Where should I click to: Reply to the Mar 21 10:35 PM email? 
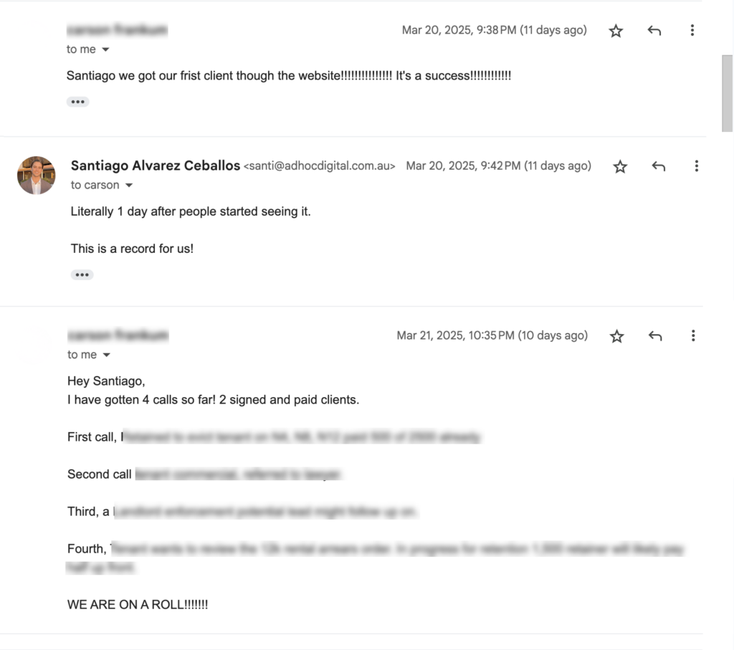pos(655,336)
